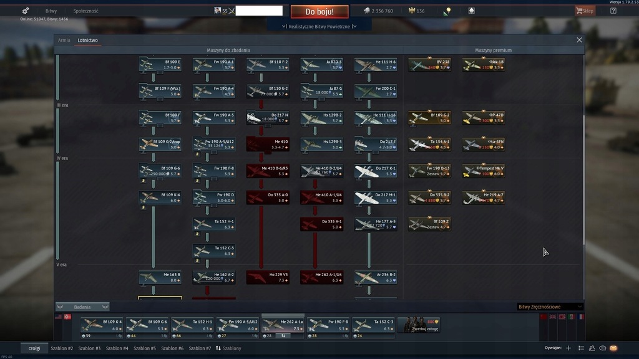Image resolution: width=639 pixels, height=359 pixels.
Task: Open the lightbulb tips icon
Action: pyautogui.click(x=447, y=11)
